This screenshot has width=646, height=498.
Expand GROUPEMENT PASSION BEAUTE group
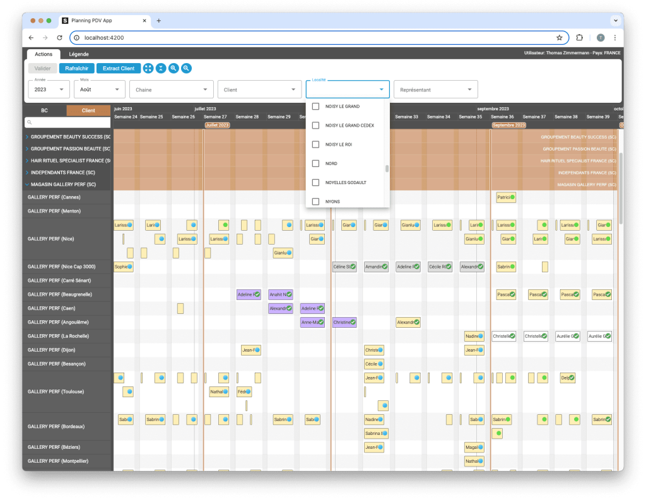coord(27,149)
